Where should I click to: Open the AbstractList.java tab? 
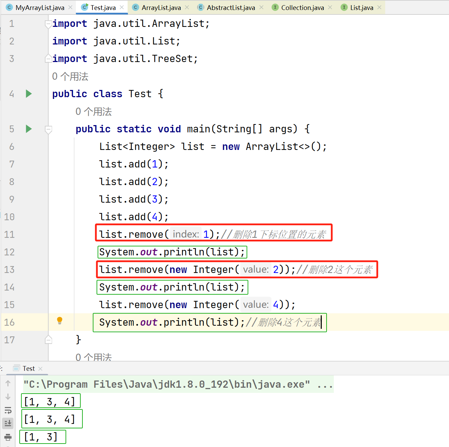click(x=231, y=8)
